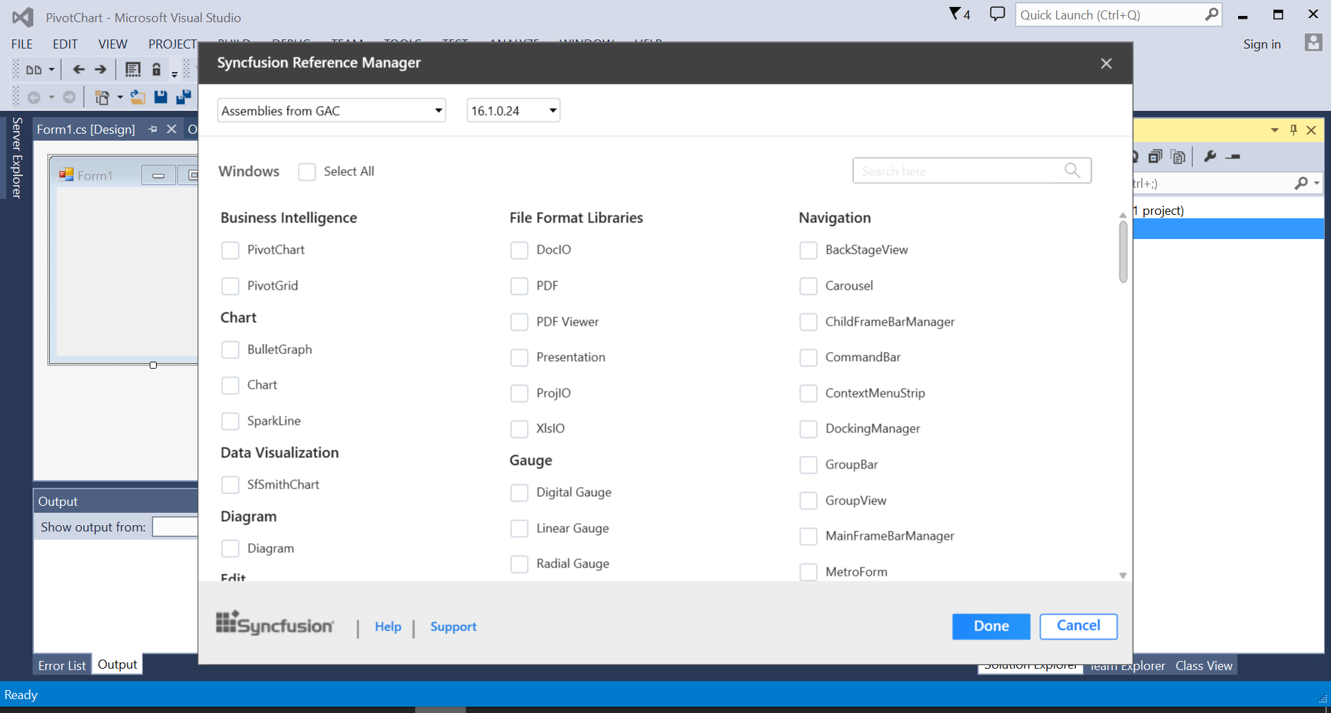
Task: Click the Open File folder icon
Action: (138, 97)
